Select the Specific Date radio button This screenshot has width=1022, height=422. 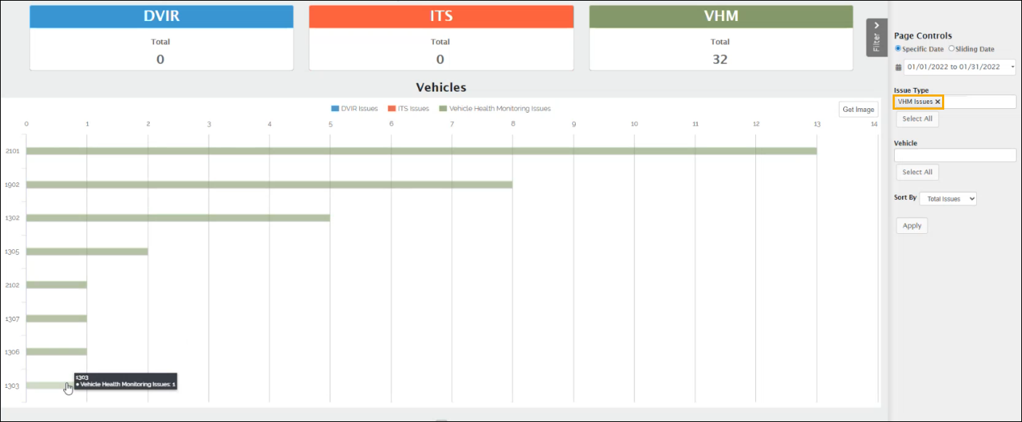[x=898, y=49]
